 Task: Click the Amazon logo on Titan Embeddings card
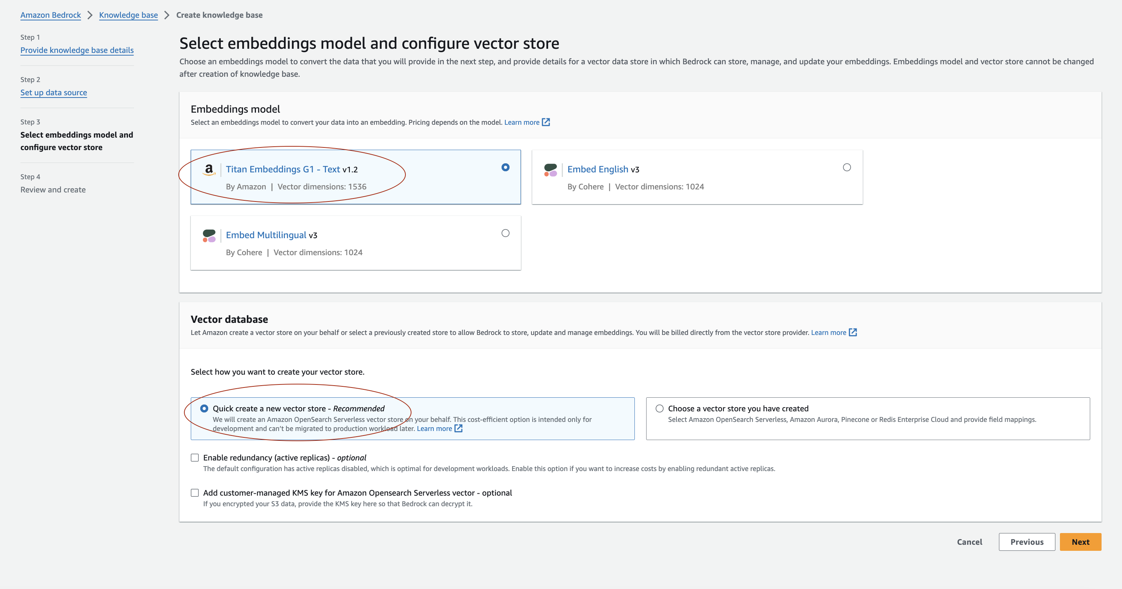pyautogui.click(x=210, y=170)
